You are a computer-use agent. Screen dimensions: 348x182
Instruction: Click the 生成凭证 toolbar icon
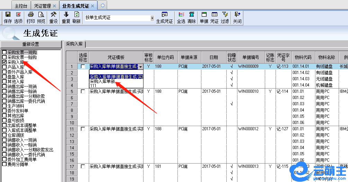164,17
